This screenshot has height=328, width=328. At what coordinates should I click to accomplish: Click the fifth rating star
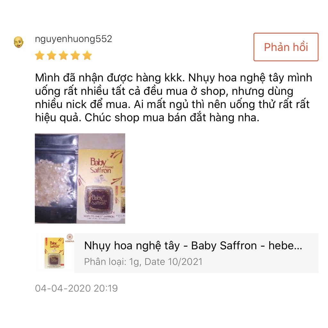click(87, 55)
